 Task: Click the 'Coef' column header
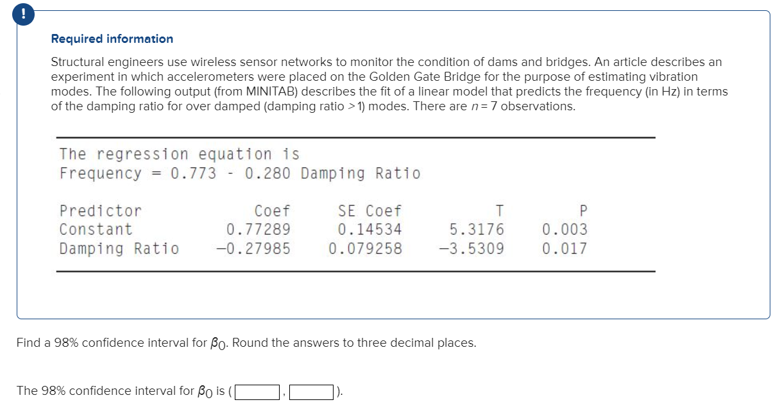coord(273,210)
